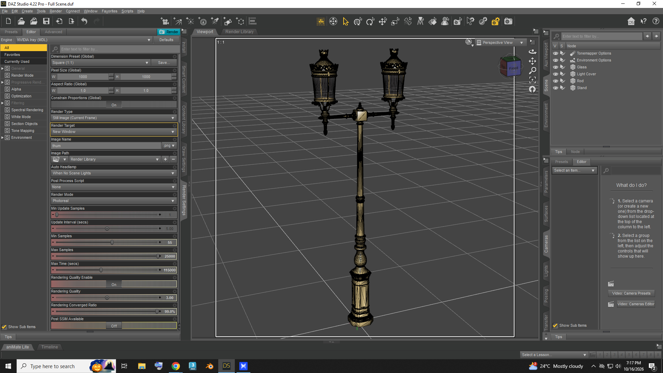
Task: Select the Translate move tool
Action: point(383,21)
